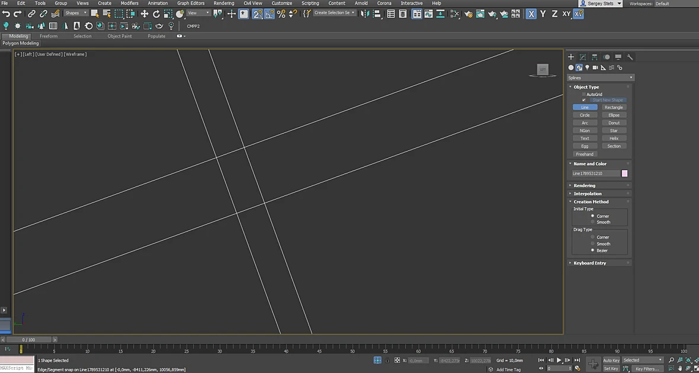Open the Utilities wrench panel
The image size is (699, 373).
click(x=630, y=57)
